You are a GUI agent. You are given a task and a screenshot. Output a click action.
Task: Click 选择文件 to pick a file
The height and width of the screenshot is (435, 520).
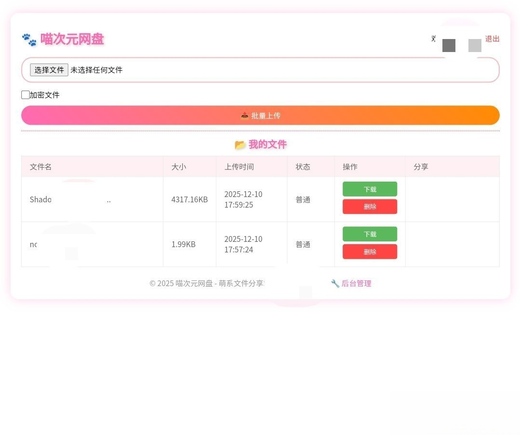[48, 70]
